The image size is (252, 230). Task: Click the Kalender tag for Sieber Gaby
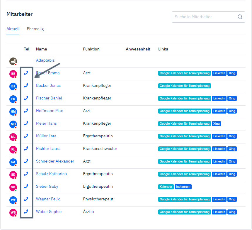pos(166,187)
